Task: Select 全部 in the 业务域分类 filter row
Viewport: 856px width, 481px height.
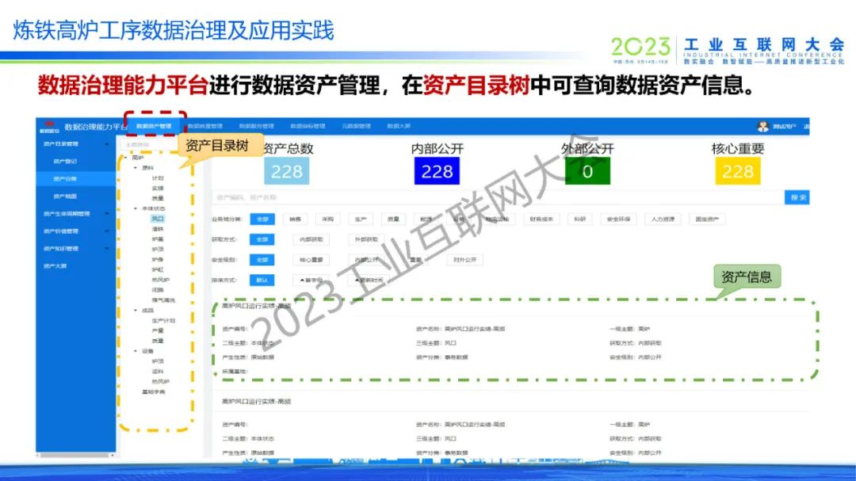Action: point(261,219)
